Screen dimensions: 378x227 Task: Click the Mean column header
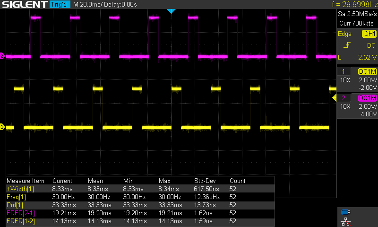[95, 181]
